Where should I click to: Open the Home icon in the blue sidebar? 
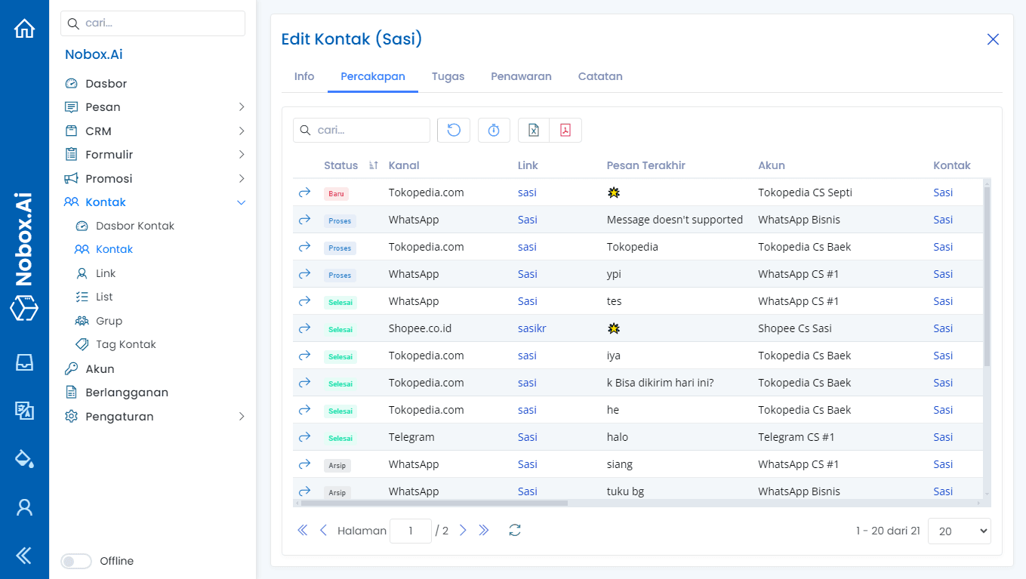click(x=24, y=27)
